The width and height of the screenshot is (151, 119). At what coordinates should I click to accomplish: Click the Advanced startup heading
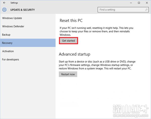74,54
